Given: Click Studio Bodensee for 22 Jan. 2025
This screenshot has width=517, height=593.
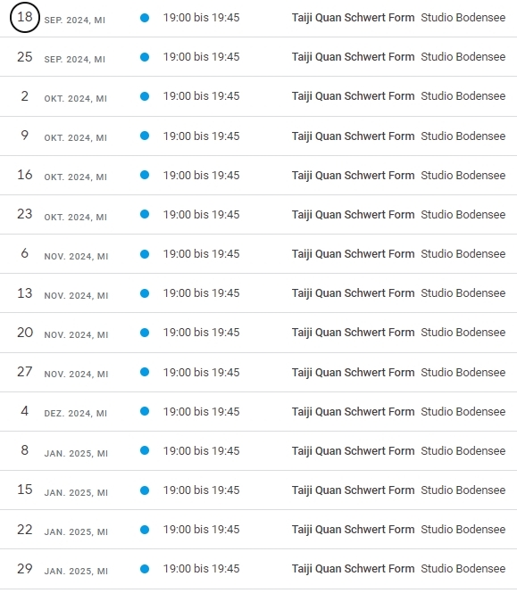Looking at the screenshot, I should click(x=463, y=530).
